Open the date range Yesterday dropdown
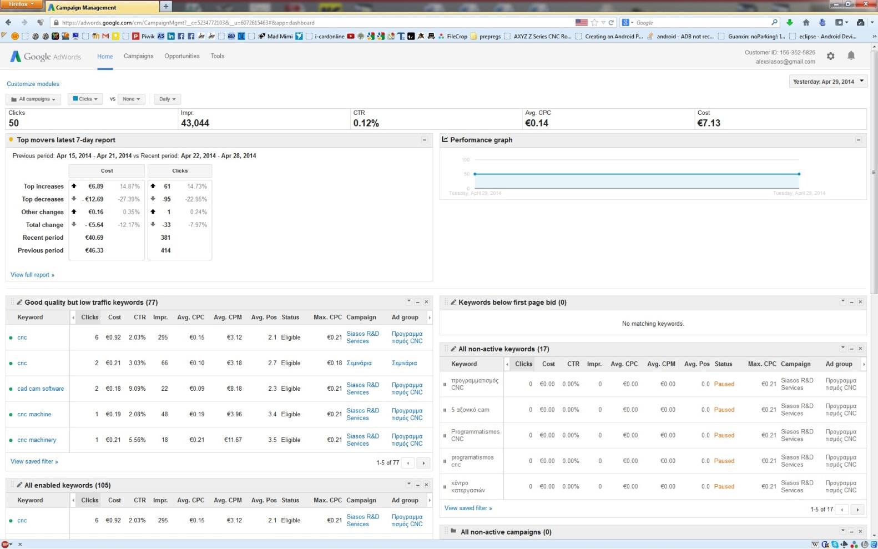The height and width of the screenshot is (549, 878). pyautogui.click(x=827, y=82)
